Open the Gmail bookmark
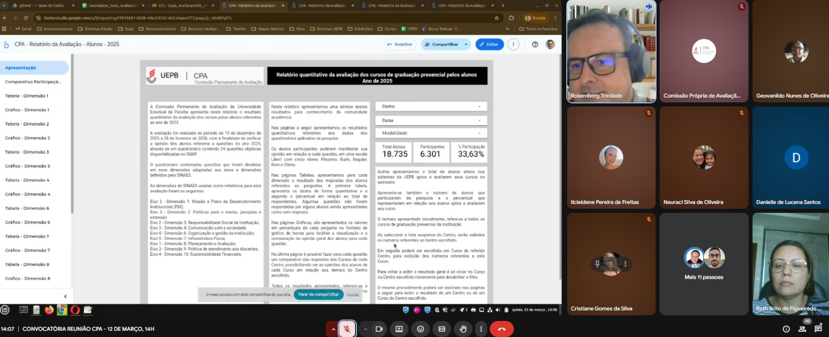Viewport: 829px width, 337px height. [x=23, y=29]
